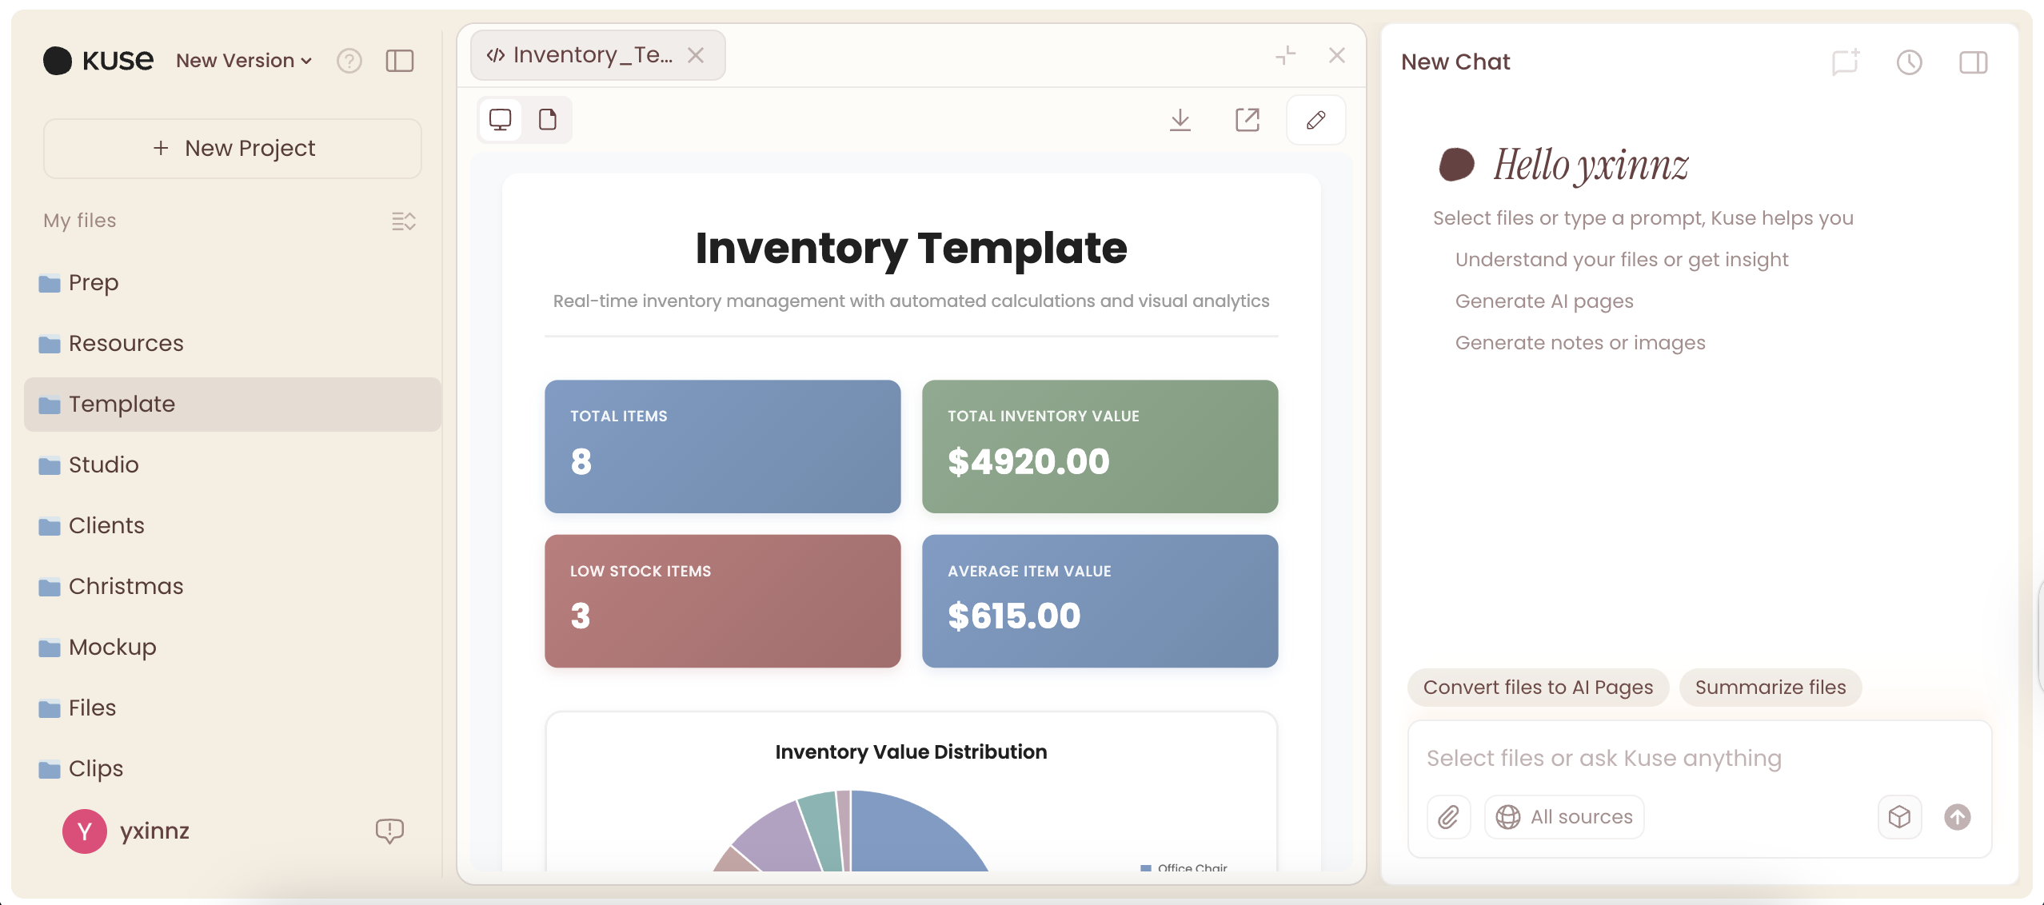Click the cube model icon
2044x905 pixels.
click(x=1899, y=817)
